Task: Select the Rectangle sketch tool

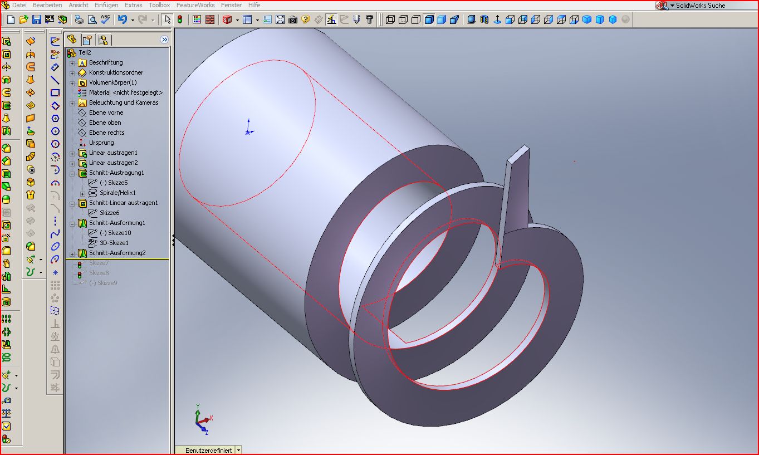Action: tap(55, 93)
